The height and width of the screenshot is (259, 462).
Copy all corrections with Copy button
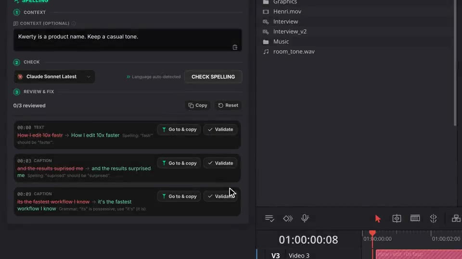(198, 106)
